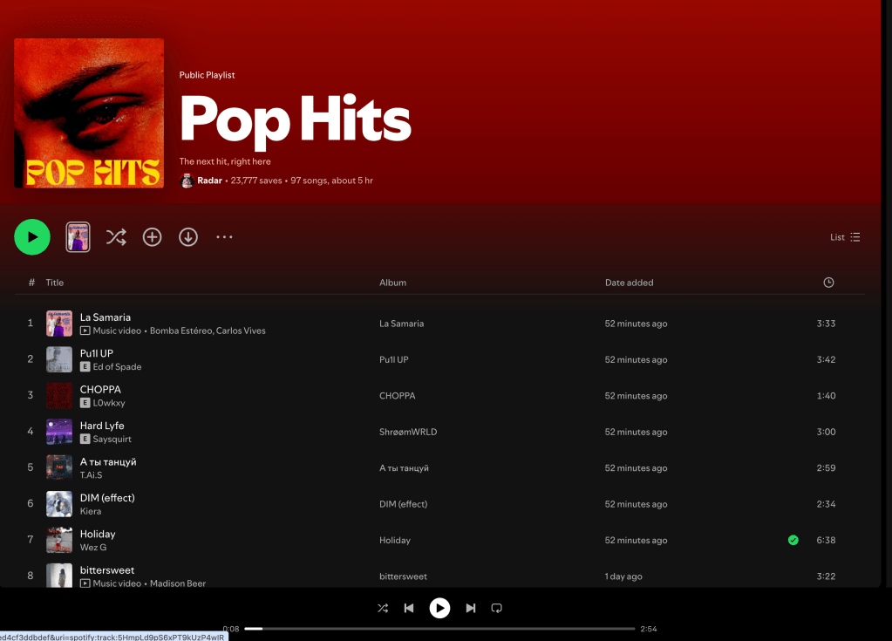This screenshot has height=641, width=892.
Task: Open La Samaria album link
Action: tap(402, 324)
